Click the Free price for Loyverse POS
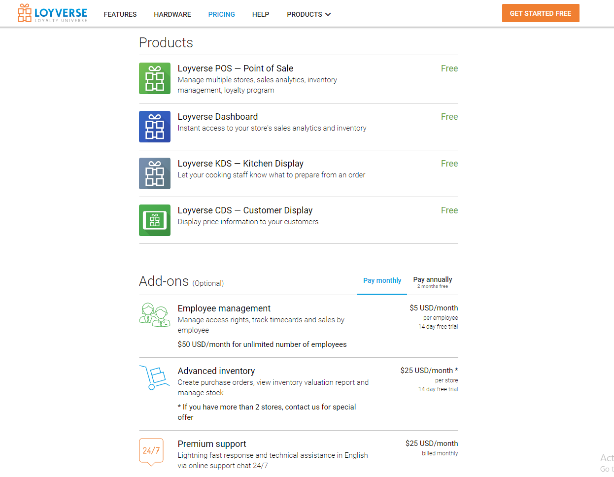 [449, 68]
